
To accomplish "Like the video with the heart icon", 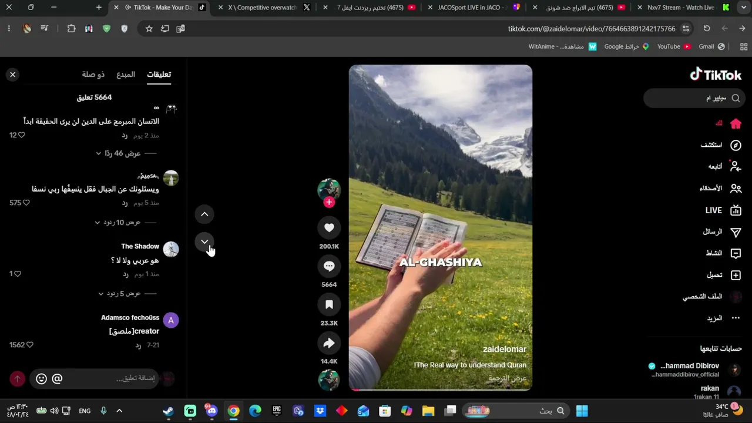I will tap(329, 228).
